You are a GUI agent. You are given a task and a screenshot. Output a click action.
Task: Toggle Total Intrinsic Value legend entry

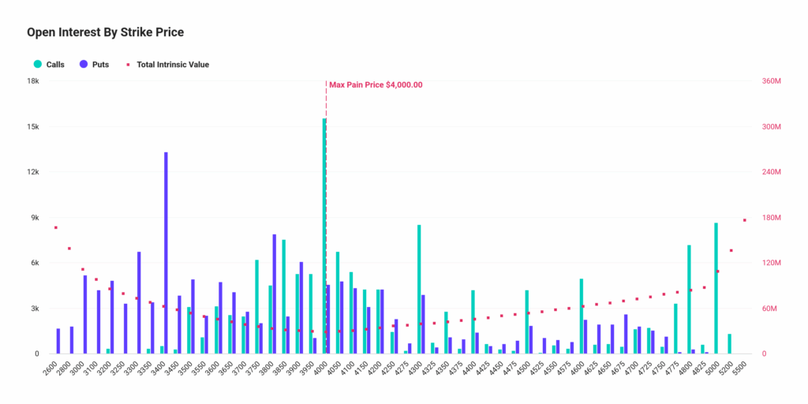pos(167,65)
